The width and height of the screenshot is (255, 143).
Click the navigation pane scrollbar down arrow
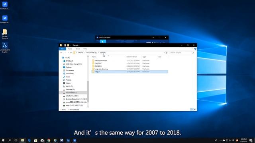pos(88,107)
